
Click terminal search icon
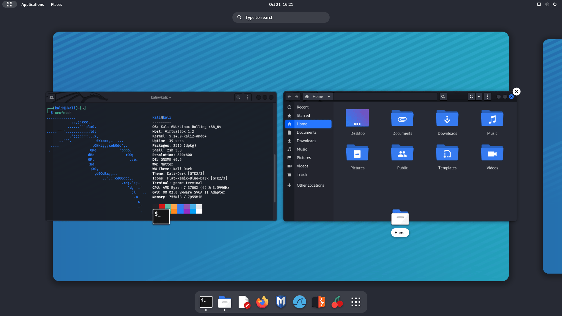tap(238, 97)
